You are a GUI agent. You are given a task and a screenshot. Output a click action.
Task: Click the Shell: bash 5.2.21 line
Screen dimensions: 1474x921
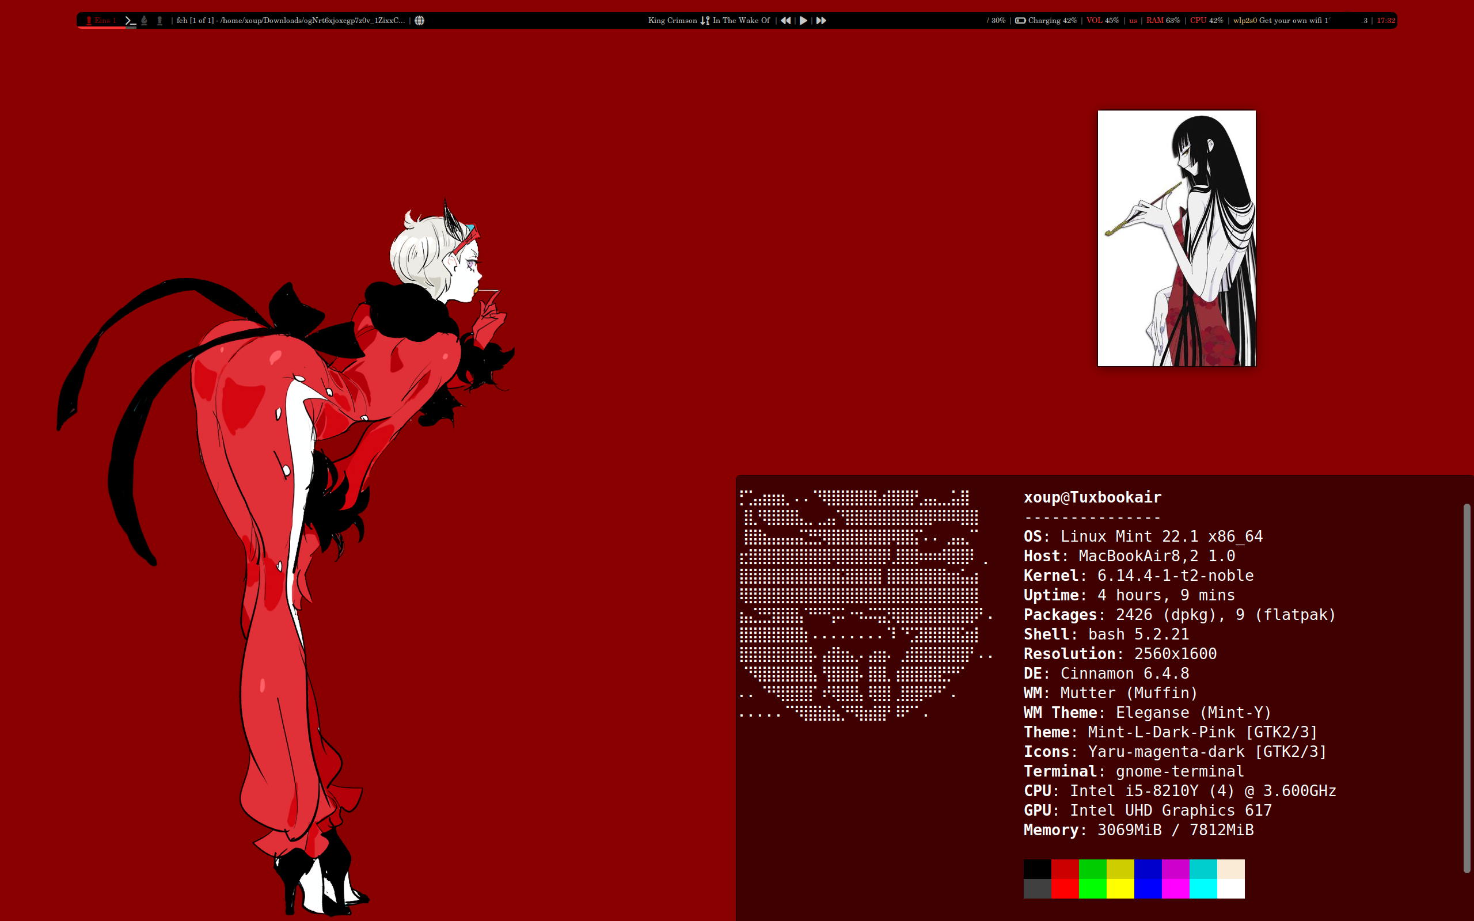(1106, 634)
